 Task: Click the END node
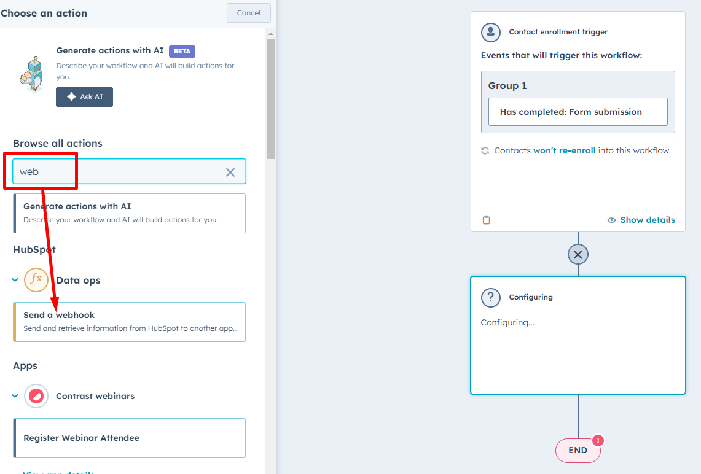(x=578, y=450)
